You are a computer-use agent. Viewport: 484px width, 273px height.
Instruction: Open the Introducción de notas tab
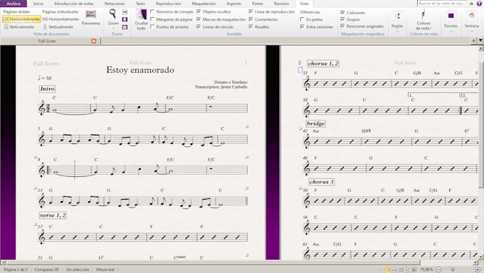click(74, 4)
